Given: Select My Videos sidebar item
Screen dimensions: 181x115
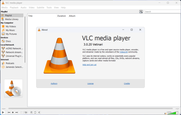Looking at the screenshot, I should [x=12, y=26].
